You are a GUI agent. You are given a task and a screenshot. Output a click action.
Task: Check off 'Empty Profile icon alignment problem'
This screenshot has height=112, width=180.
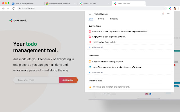[x=90, y=37]
